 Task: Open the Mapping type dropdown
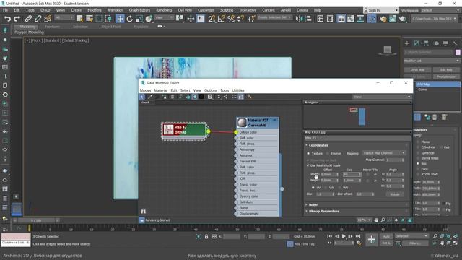pyautogui.click(x=383, y=153)
